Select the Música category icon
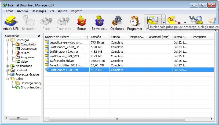 point(17,53)
